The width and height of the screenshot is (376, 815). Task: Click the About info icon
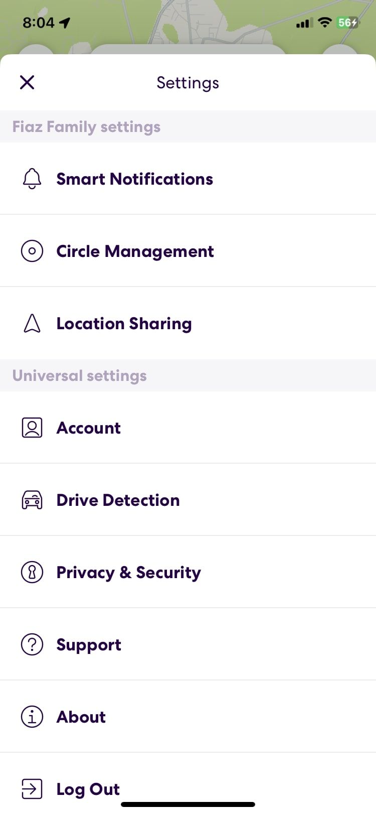(32, 717)
